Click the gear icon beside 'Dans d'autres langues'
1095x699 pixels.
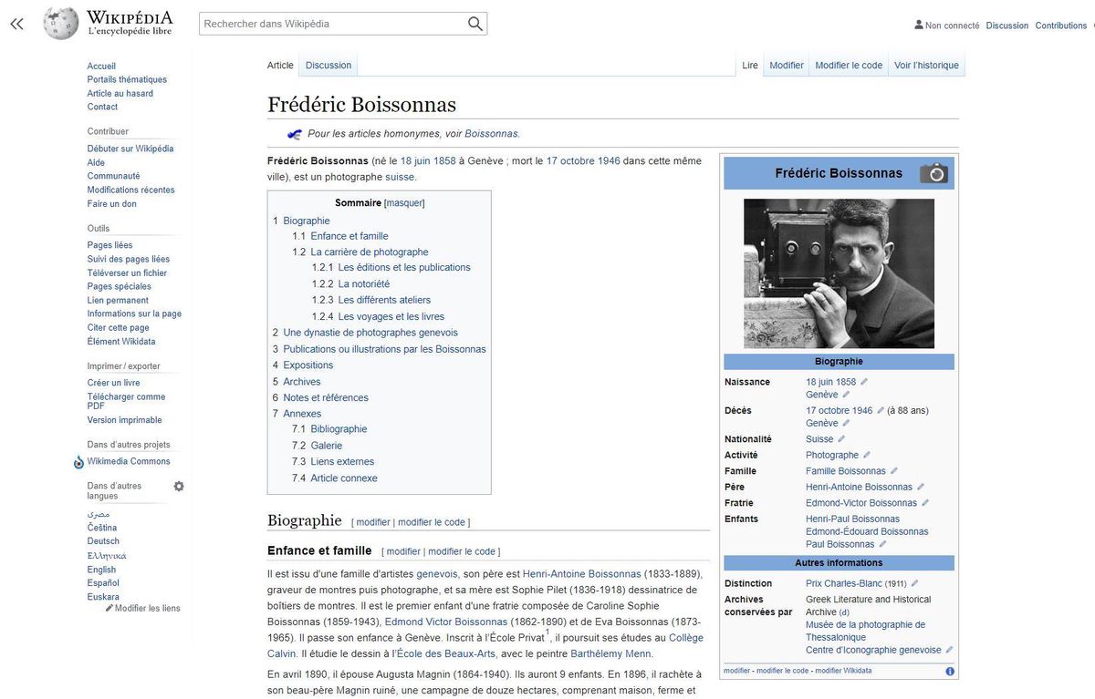tap(179, 486)
